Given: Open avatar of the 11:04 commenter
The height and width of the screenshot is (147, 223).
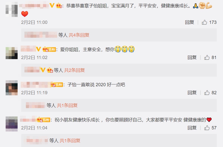Looking at the screenshot, I should pos(12,124).
